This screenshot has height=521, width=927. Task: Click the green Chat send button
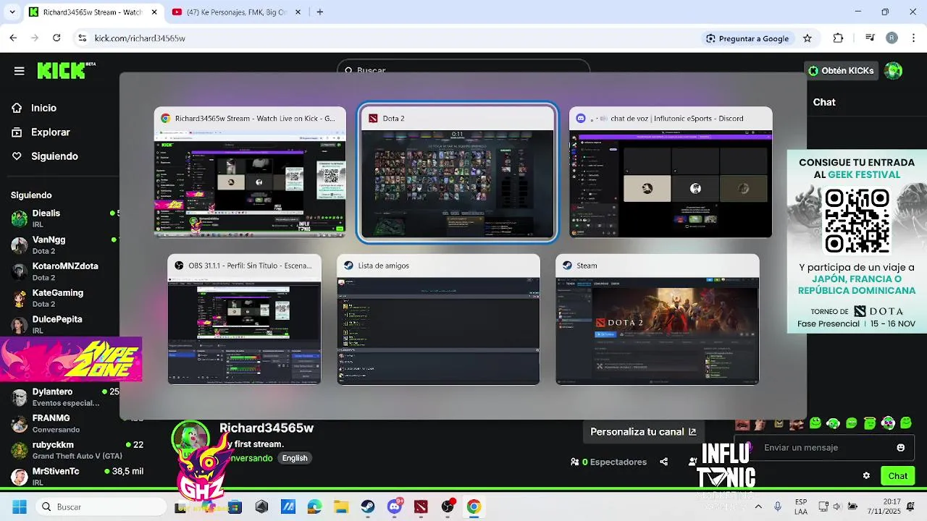coord(897,475)
